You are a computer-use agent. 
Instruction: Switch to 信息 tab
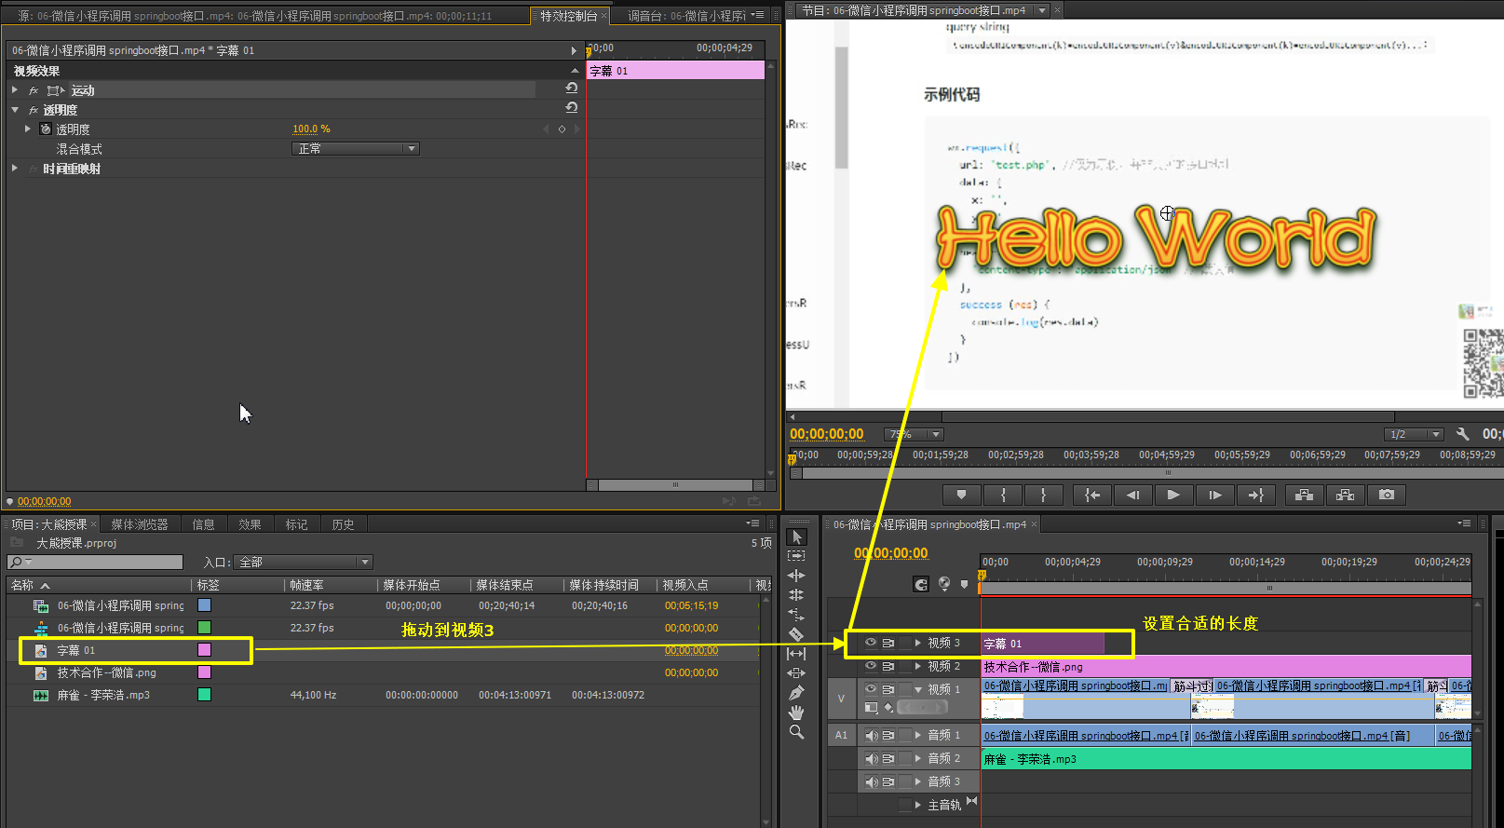pos(203,524)
